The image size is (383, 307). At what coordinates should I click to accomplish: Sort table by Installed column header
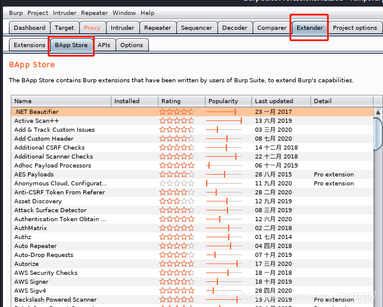tap(135, 101)
